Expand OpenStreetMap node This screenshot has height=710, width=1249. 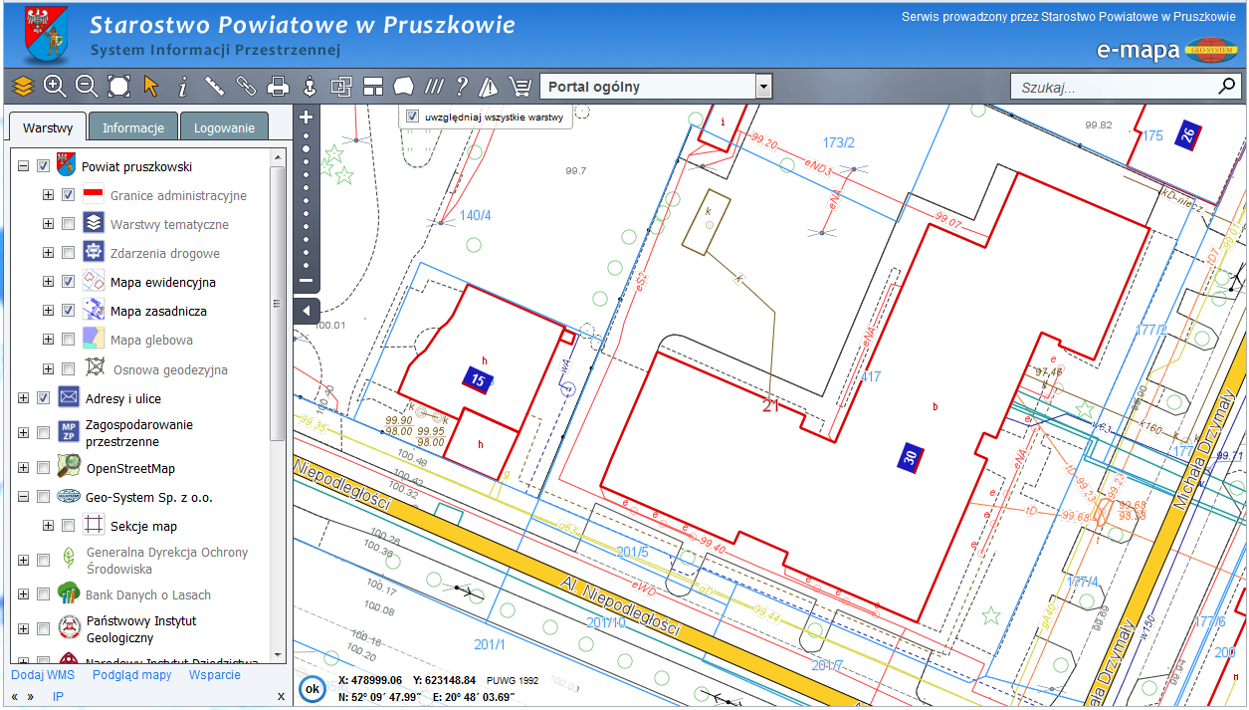pyautogui.click(x=24, y=468)
